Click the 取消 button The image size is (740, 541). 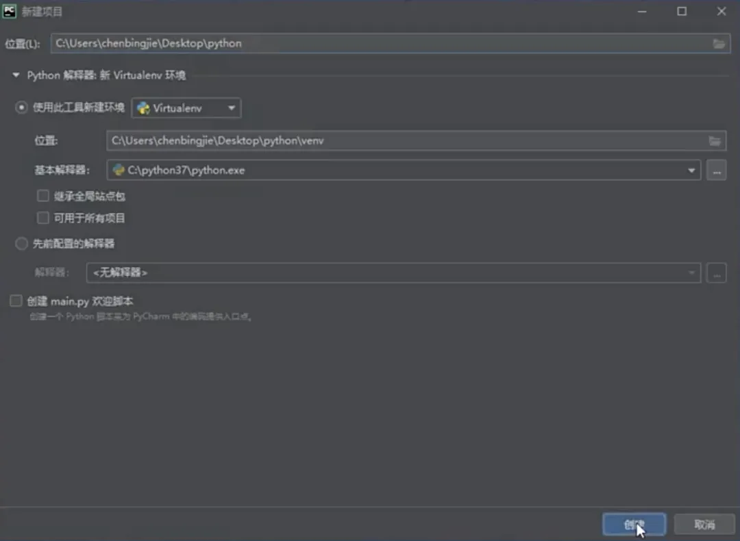[x=704, y=525]
